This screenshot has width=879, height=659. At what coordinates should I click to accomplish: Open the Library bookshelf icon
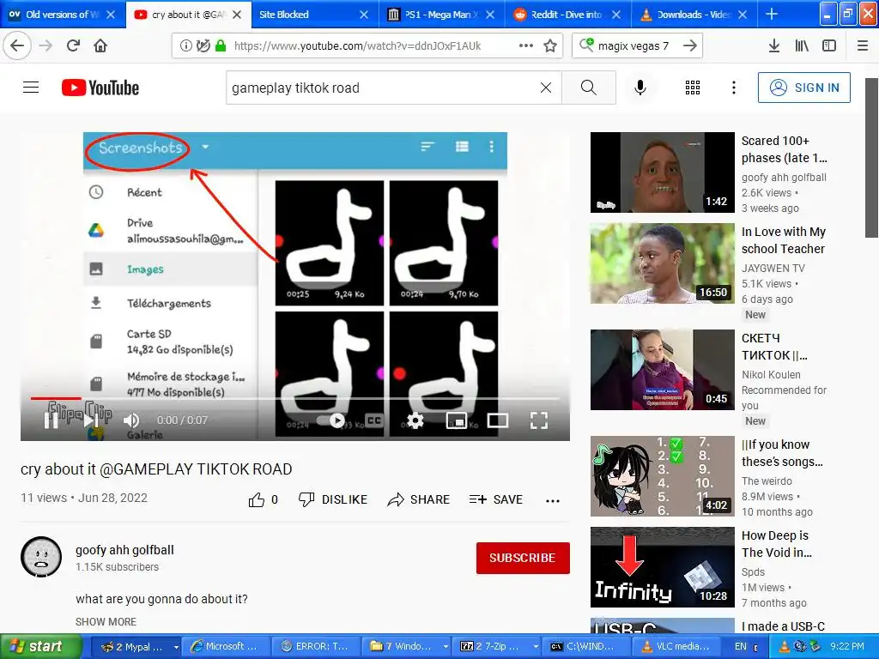[802, 46]
